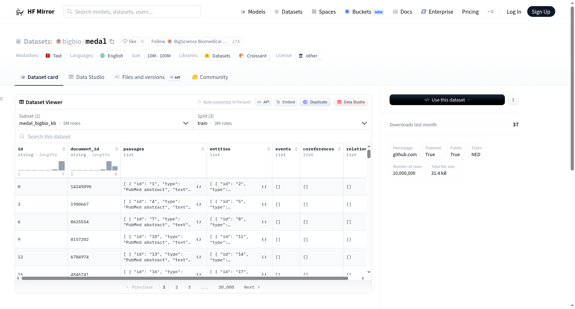575x309 pixels.
Task: Open the API button in Dataset Viewer
Action: tap(263, 102)
